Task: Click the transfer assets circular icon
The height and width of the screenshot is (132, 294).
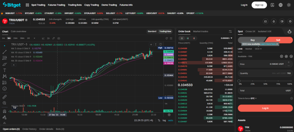Action: [x=286, y=56]
